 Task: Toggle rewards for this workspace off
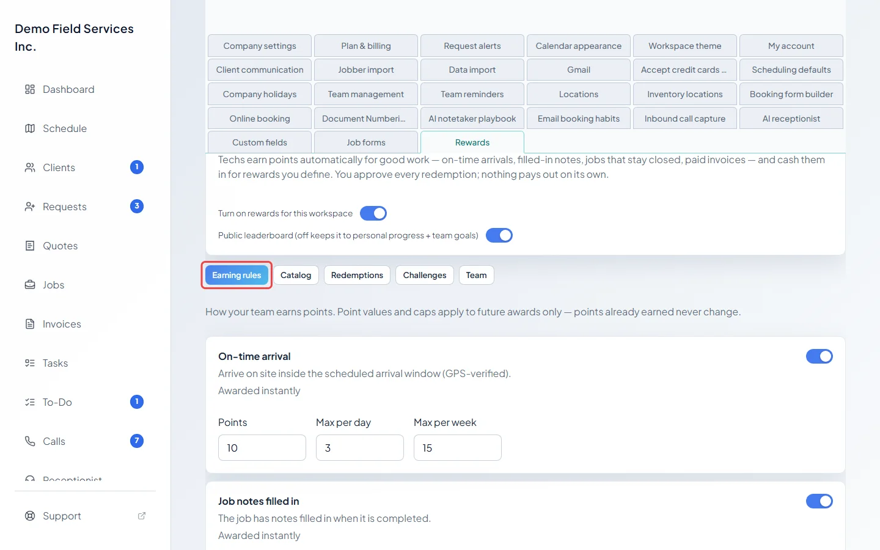[373, 213]
